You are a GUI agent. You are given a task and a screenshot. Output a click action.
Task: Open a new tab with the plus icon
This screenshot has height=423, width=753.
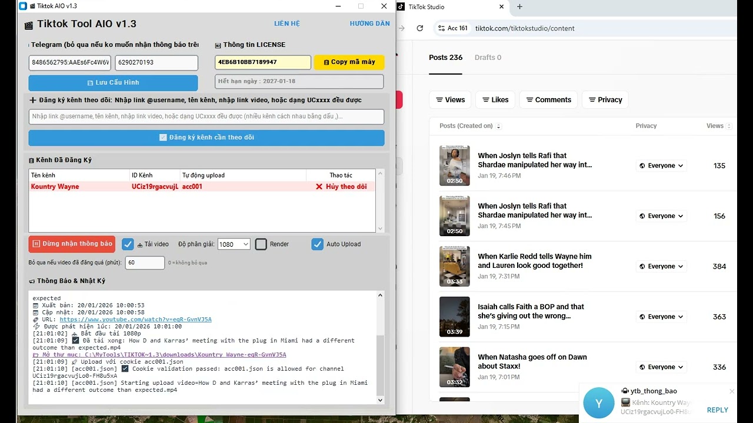point(519,7)
